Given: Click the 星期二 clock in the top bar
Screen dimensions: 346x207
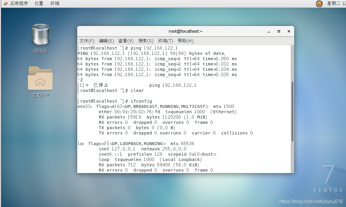Looking at the screenshot, I should pyautogui.click(x=336, y=3).
